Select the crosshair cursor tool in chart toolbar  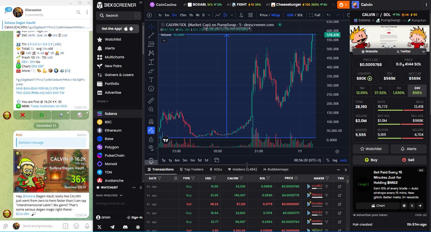(151, 26)
